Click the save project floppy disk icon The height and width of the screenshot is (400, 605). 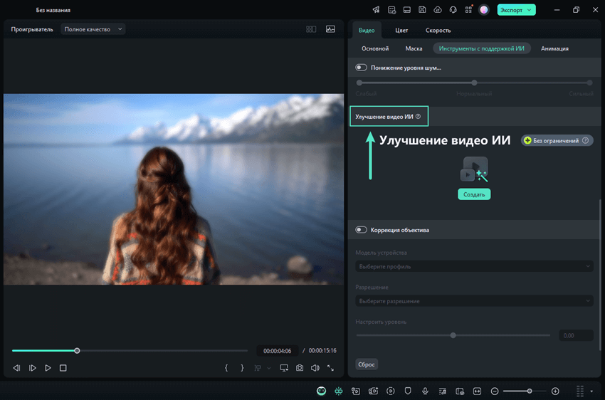point(422,10)
